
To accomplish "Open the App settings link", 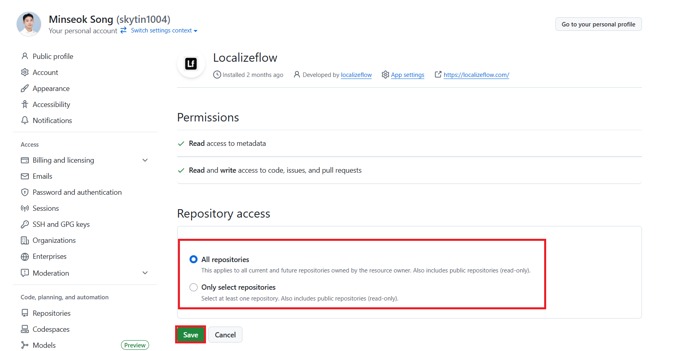I will tap(408, 75).
